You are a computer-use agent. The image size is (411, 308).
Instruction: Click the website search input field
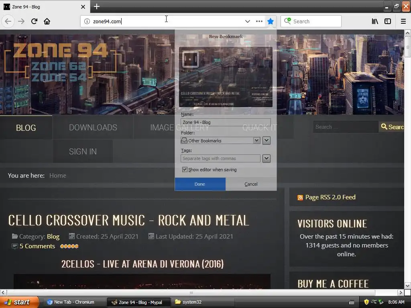tap(346, 127)
